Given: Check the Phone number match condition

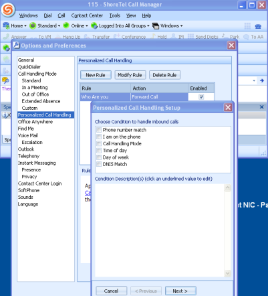Looking at the screenshot, I should pos(99,130).
